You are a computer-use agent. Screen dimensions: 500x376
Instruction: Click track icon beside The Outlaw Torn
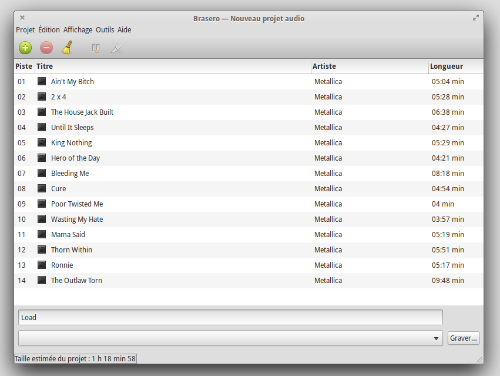click(x=42, y=280)
